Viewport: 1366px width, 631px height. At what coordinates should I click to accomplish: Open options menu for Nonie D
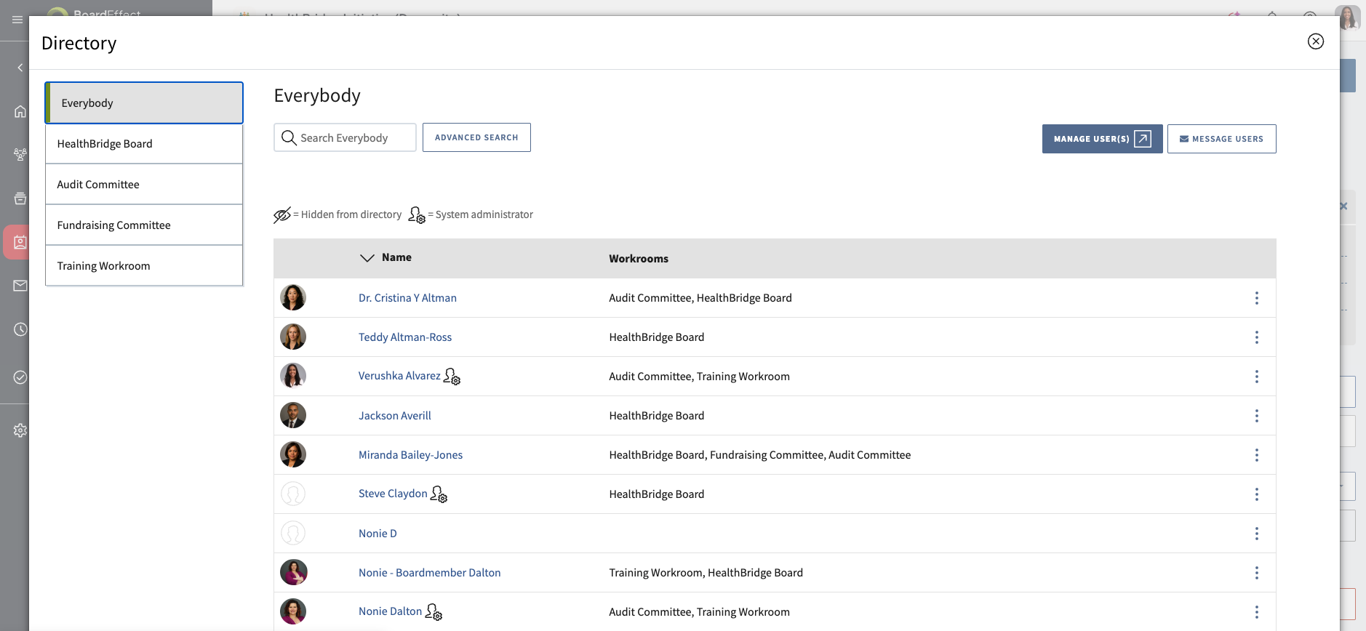tap(1256, 534)
